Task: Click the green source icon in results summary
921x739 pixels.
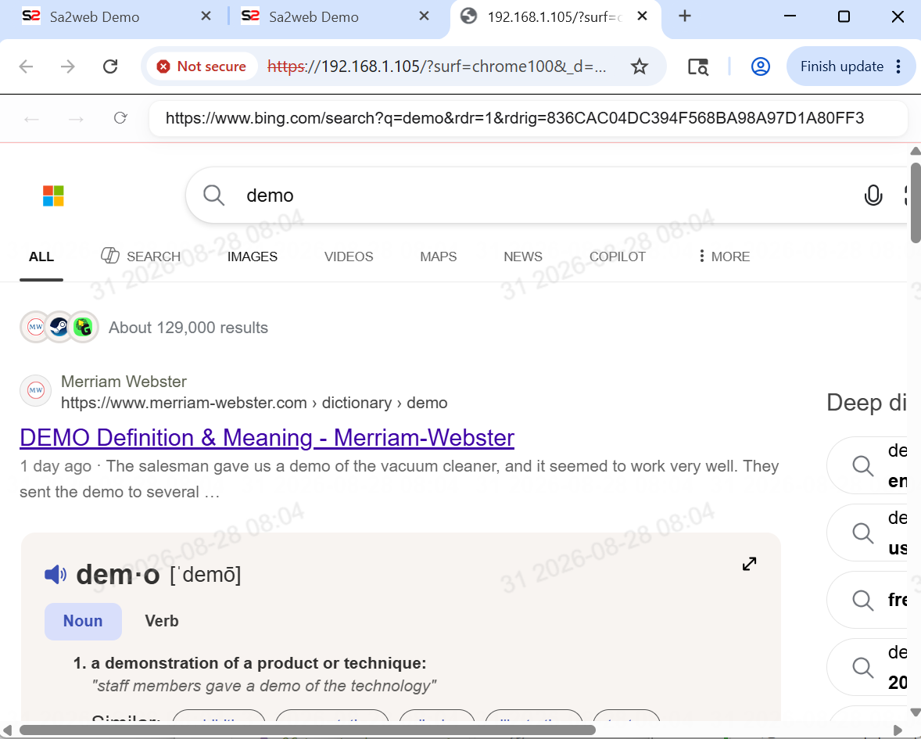Action: tap(84, 327)
